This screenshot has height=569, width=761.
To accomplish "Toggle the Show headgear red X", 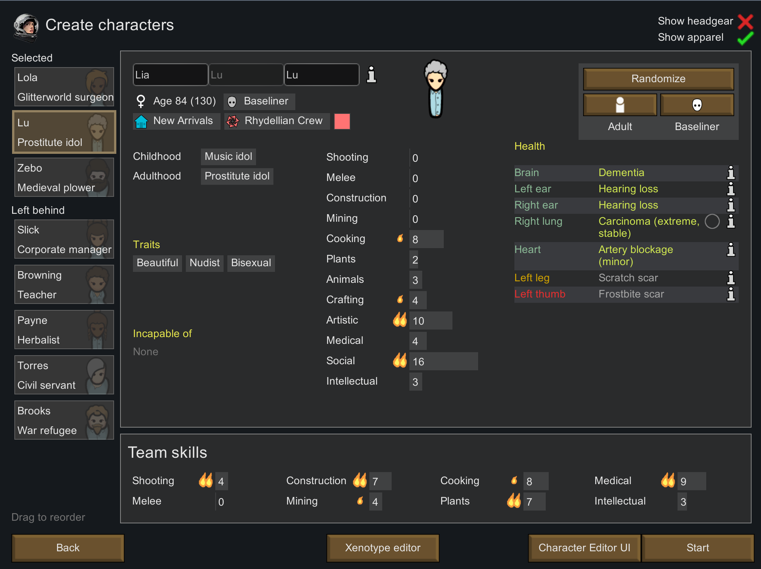I will click(745, 21).
